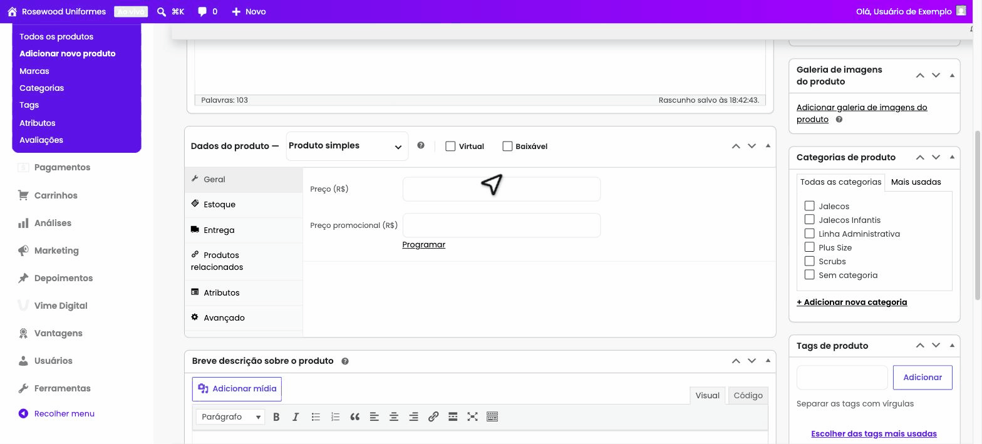This screenshot has height=444, width=982.
Task: Align text right
Action: (x=413, y=417)
